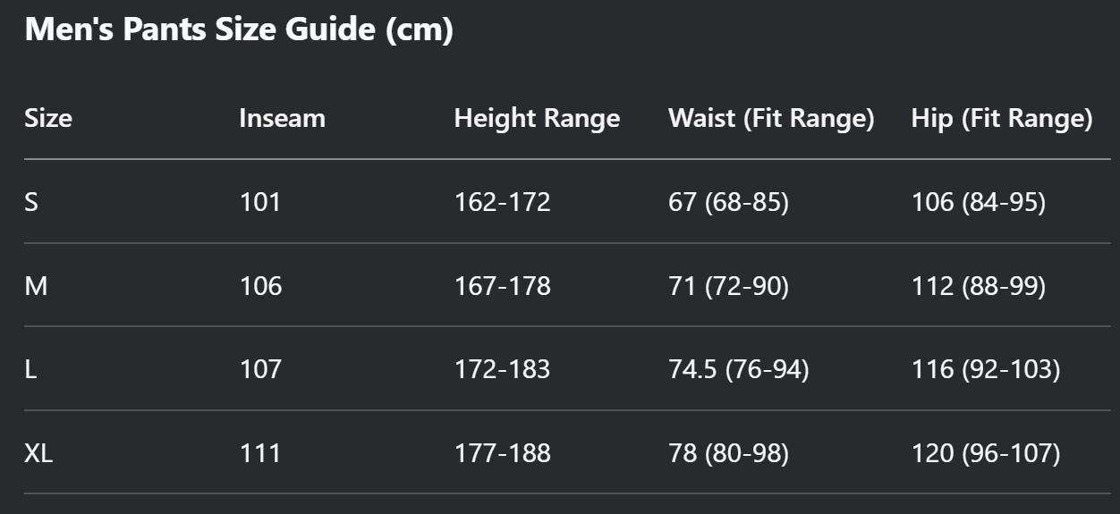Click the Hip (Fit Range) header

(1002, 119)
